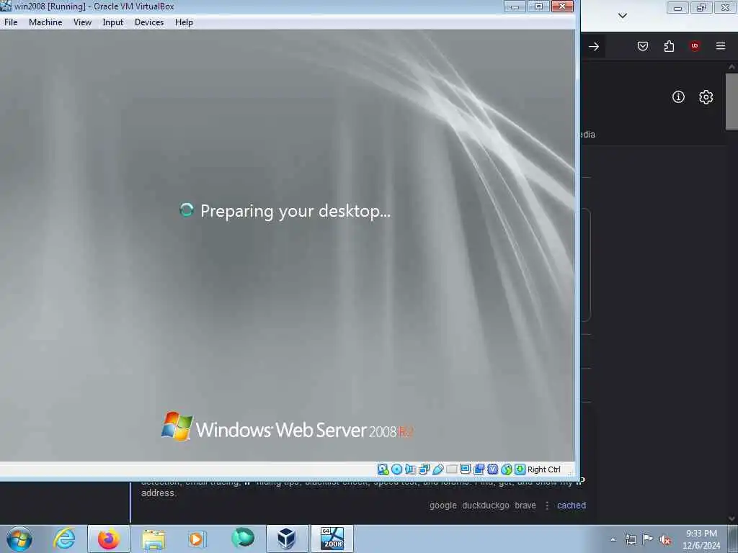
Task: Open the View menu
Action: coord(82,22)
